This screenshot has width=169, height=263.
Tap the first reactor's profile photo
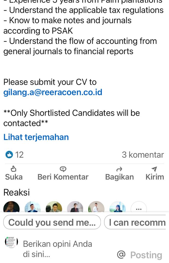click(12, 208)
